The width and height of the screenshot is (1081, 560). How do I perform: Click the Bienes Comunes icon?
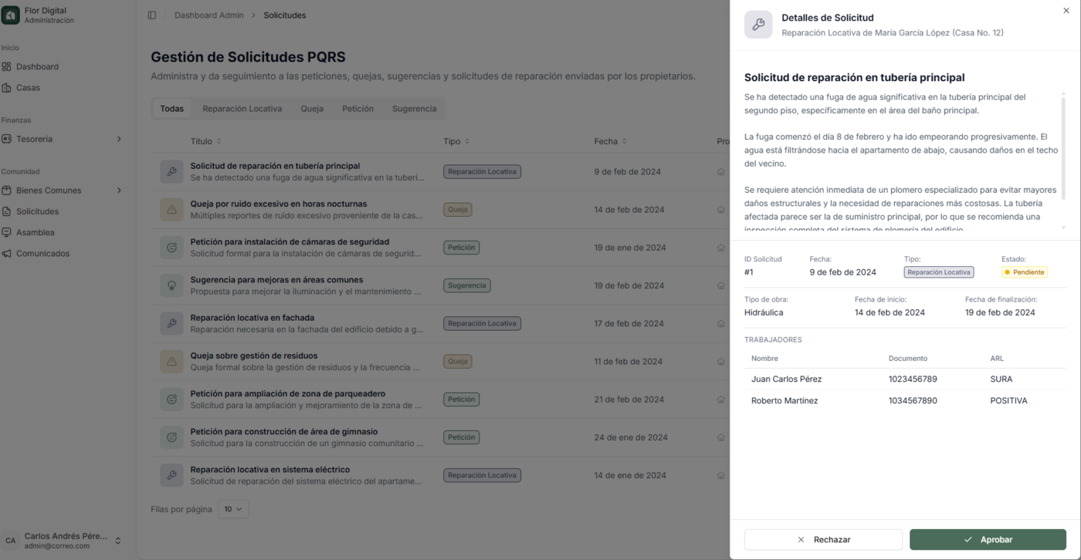[x=6, y=191]
